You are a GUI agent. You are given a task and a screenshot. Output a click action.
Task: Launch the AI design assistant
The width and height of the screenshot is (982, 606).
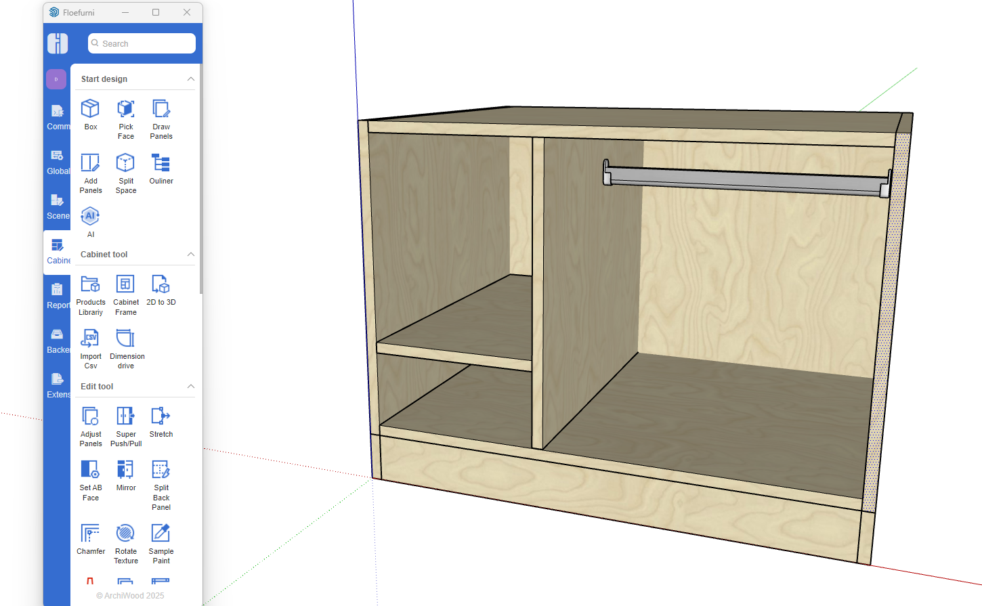tap(90, 217)
